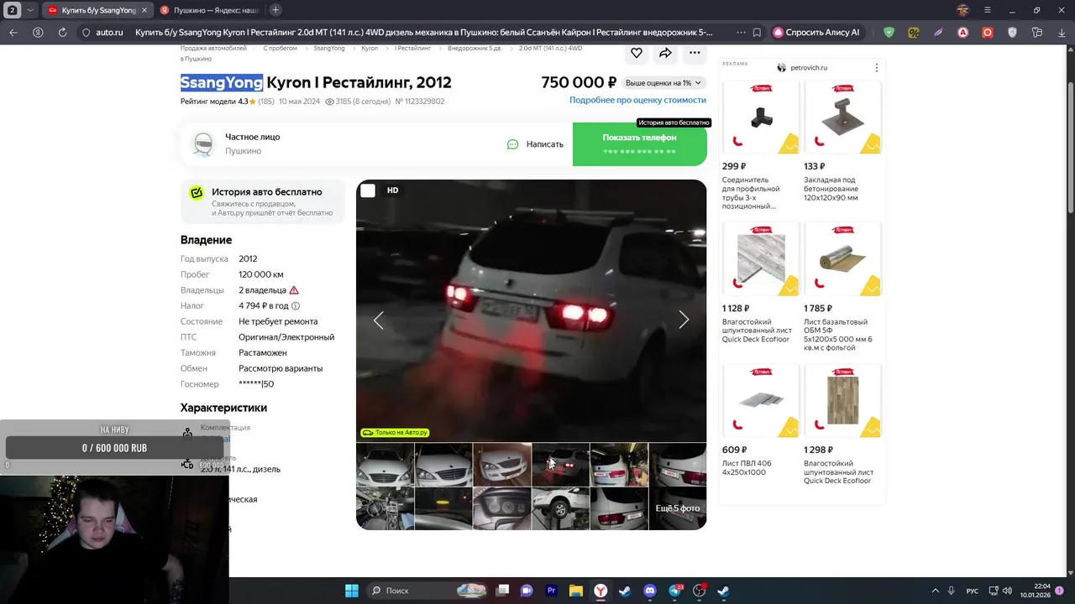
Task: Open '1 785 ₽ Лист базальтовый' ad
Action: [x=842, y=288]
